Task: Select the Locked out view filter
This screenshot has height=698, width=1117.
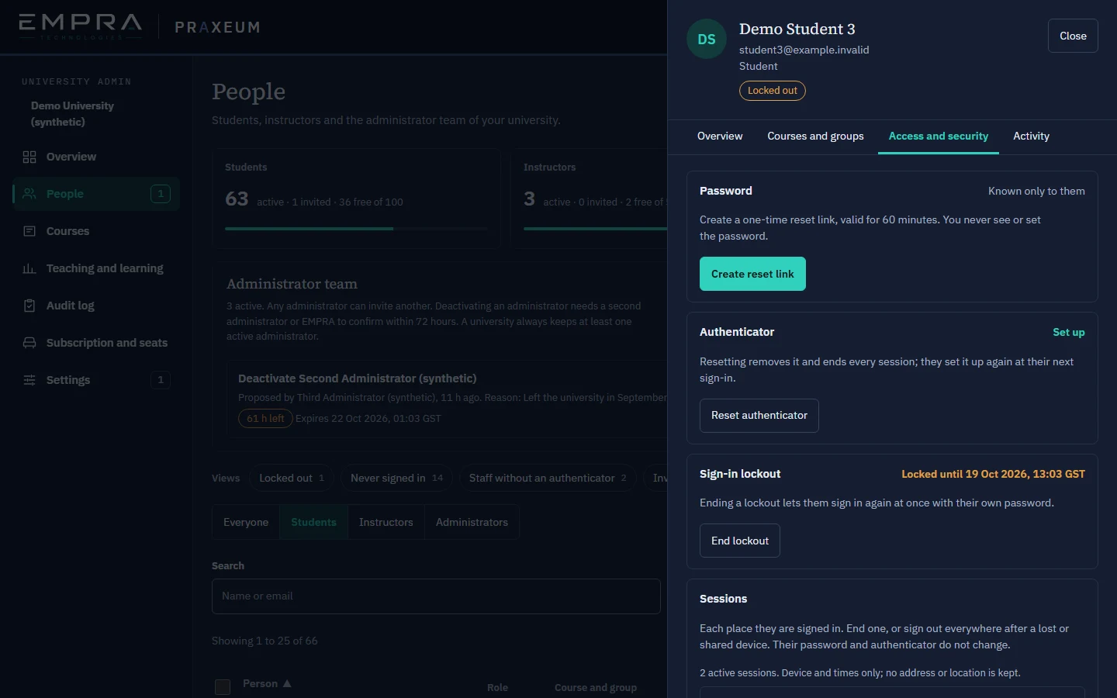Action: tap(292, 478)
